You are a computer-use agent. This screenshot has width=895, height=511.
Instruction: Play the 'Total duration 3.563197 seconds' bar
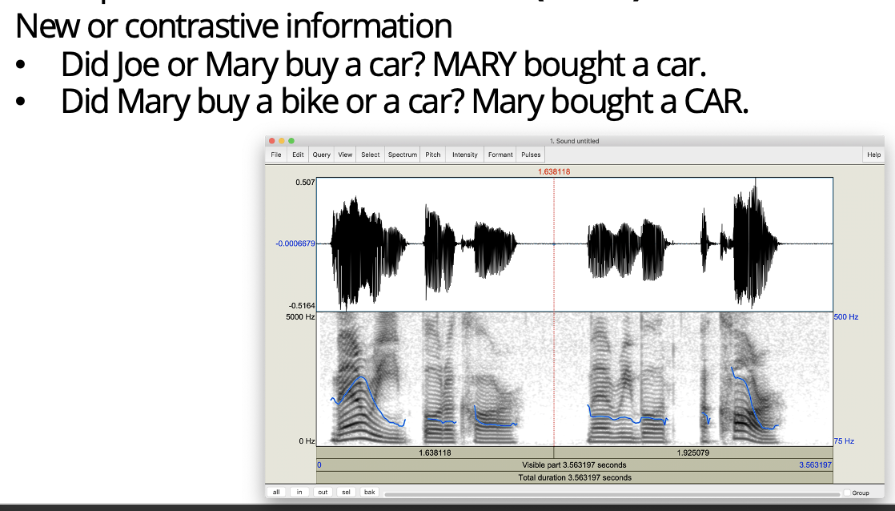(574, 477)
